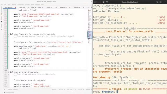Image resolution: width=167 pixels, height=94 pixels.
Task: Open the Projects menu in Kate
Action: (x=14, y=5)
